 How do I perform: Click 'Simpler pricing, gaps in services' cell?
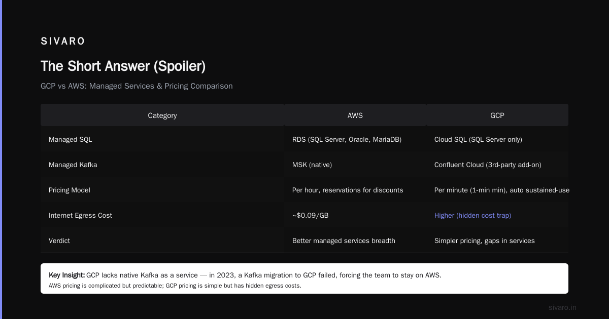point(485,241)
